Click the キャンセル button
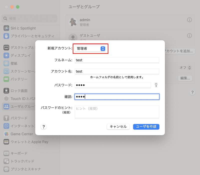The height and width of the screenshot is (175, 200). [x=118, y=127]
